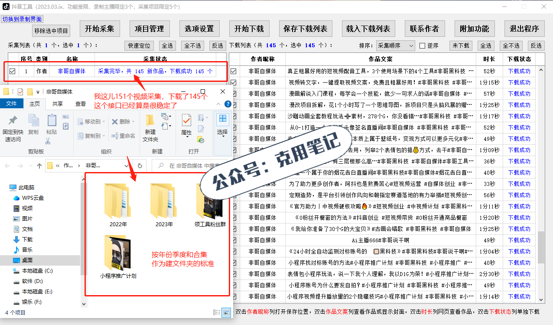This screenshot has width=553, height=325.
Task: Click the 切换到录制界面 link
Action: tap(22, 19)
